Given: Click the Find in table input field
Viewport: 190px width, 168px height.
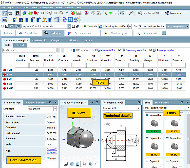Looking at the screenshot, I should [x=29, y=50].
